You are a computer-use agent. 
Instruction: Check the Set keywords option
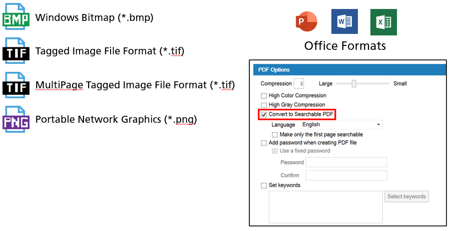point(264,186)
